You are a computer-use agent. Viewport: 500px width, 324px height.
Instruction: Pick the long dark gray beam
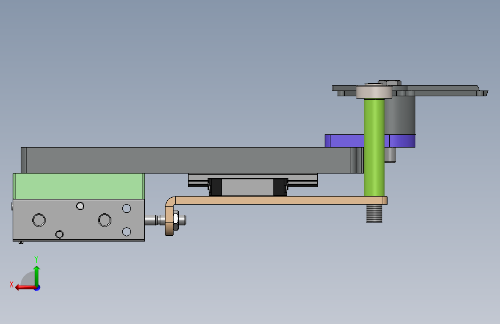pyautogui.click(x=192, y=160)
